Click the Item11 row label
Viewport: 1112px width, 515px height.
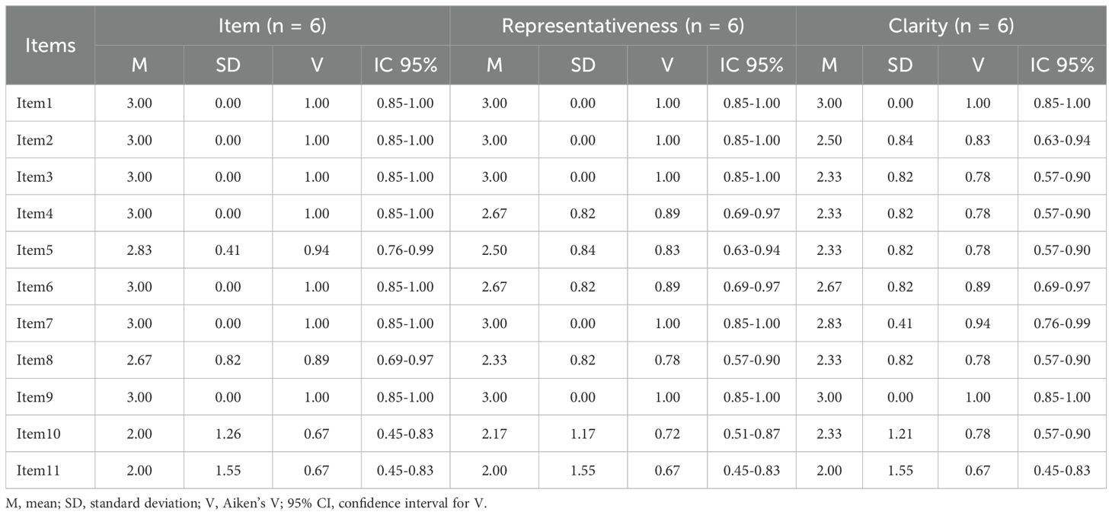38,470
